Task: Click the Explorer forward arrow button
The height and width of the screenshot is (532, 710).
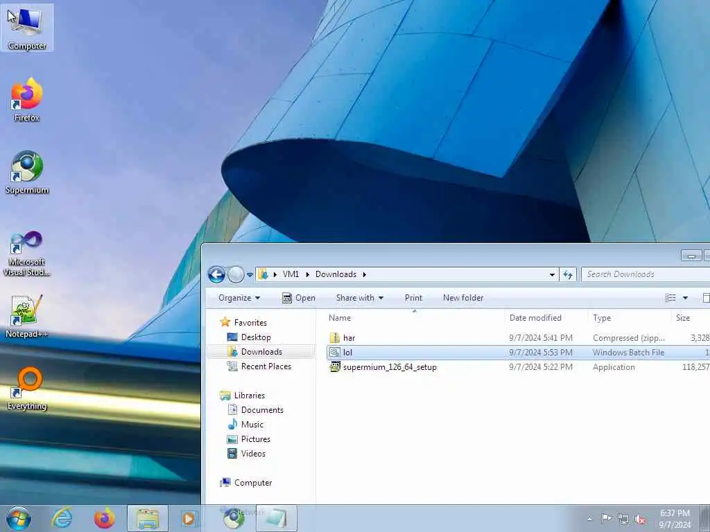Action: click(x=236, y=274)
